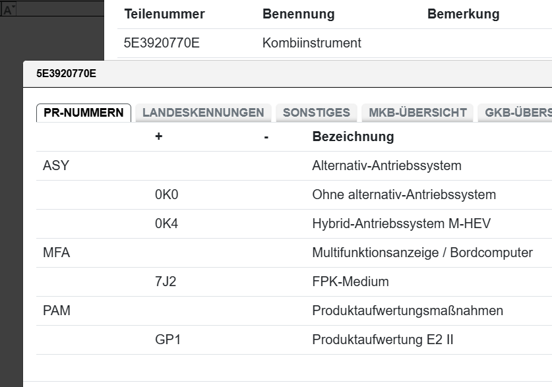Click the Bemerkung column header
Viewport: 552px width, 387px height.
pyautogui.click(x=463, y=14)
